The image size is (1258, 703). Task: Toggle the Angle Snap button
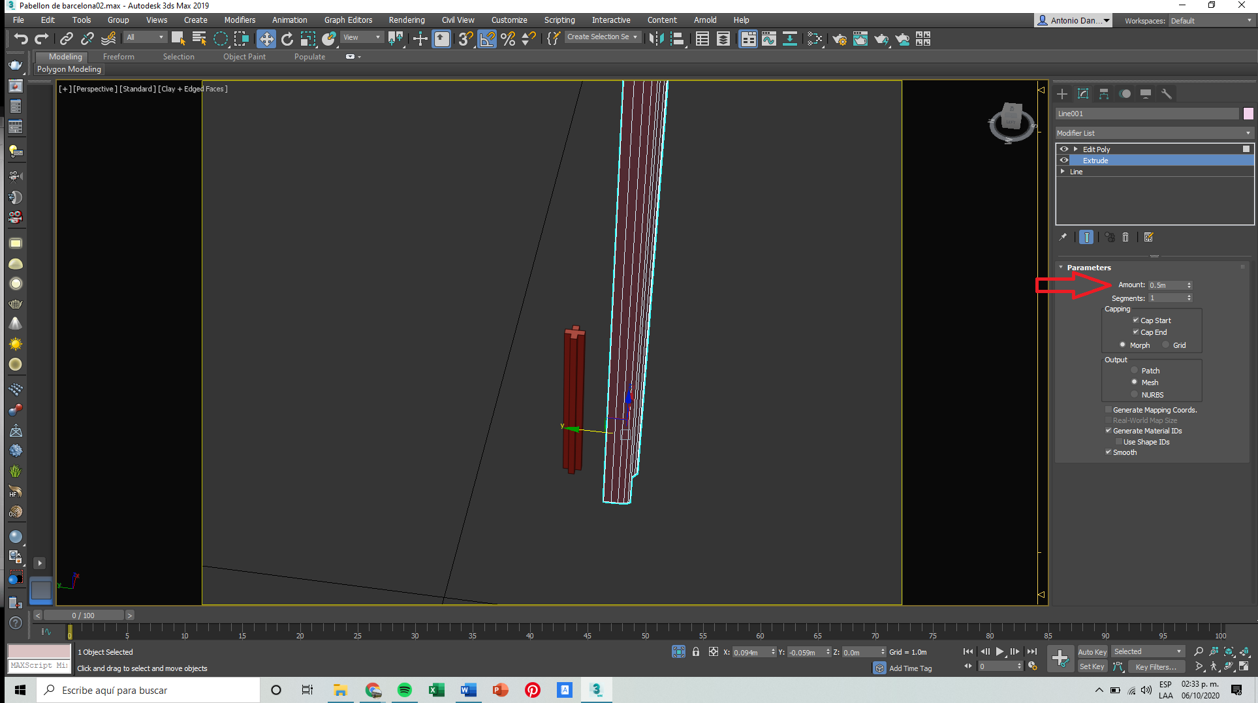(487, 39)
